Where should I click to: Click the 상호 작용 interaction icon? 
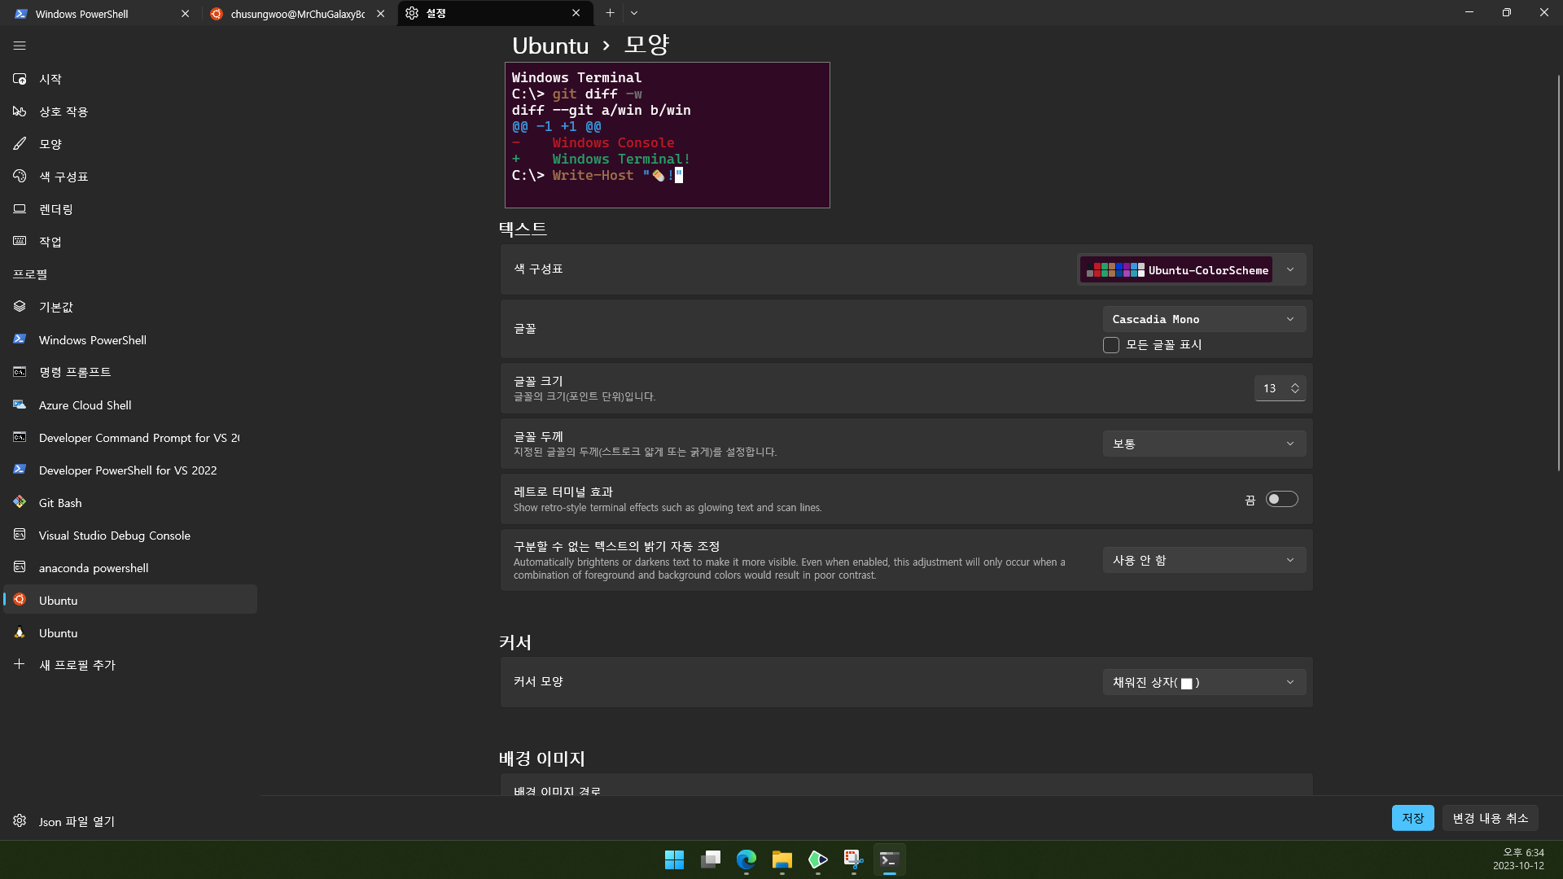click(20, 112)
